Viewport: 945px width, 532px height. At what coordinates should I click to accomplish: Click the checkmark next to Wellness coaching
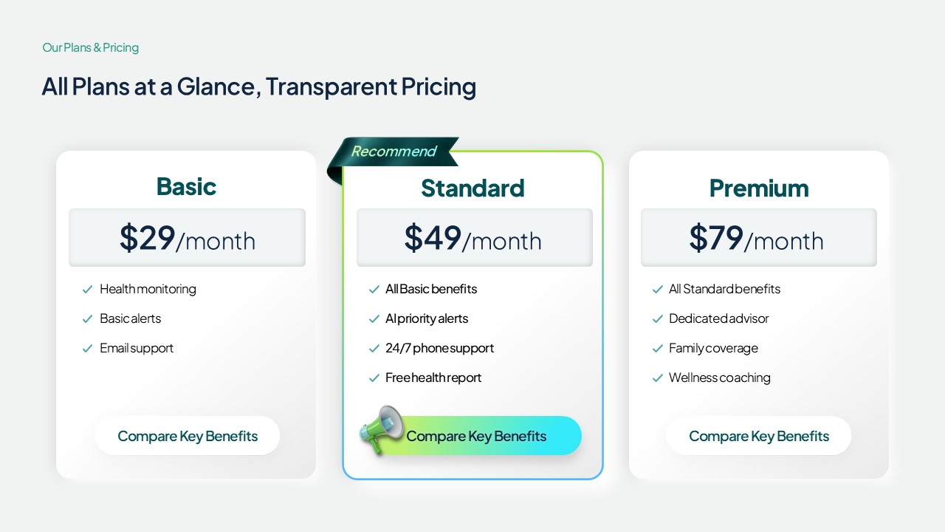[x=658, y=378]
